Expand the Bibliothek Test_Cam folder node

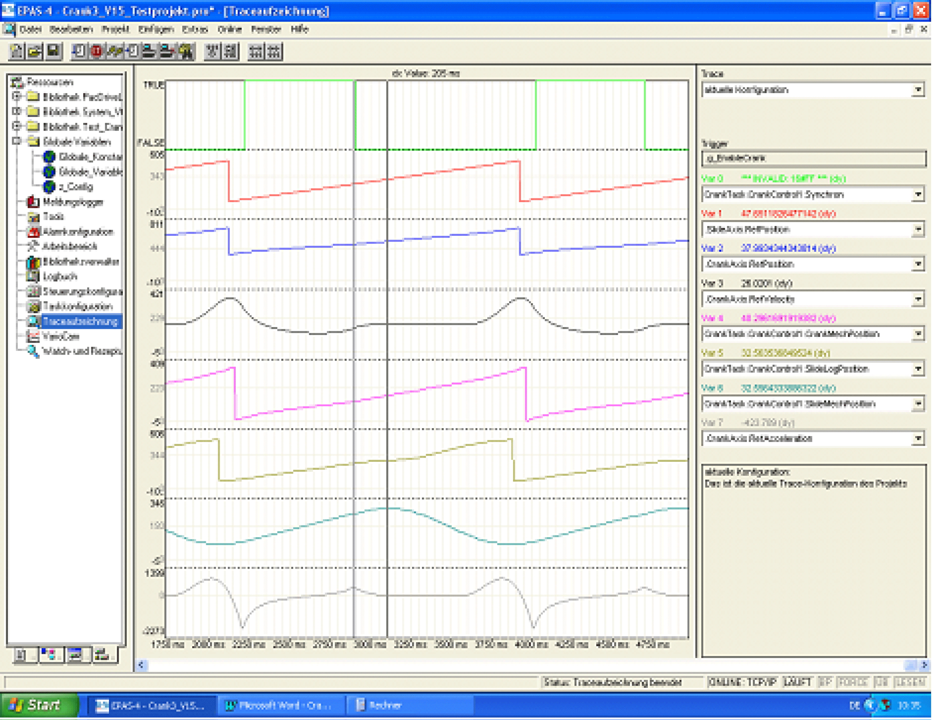coord(17,126)
